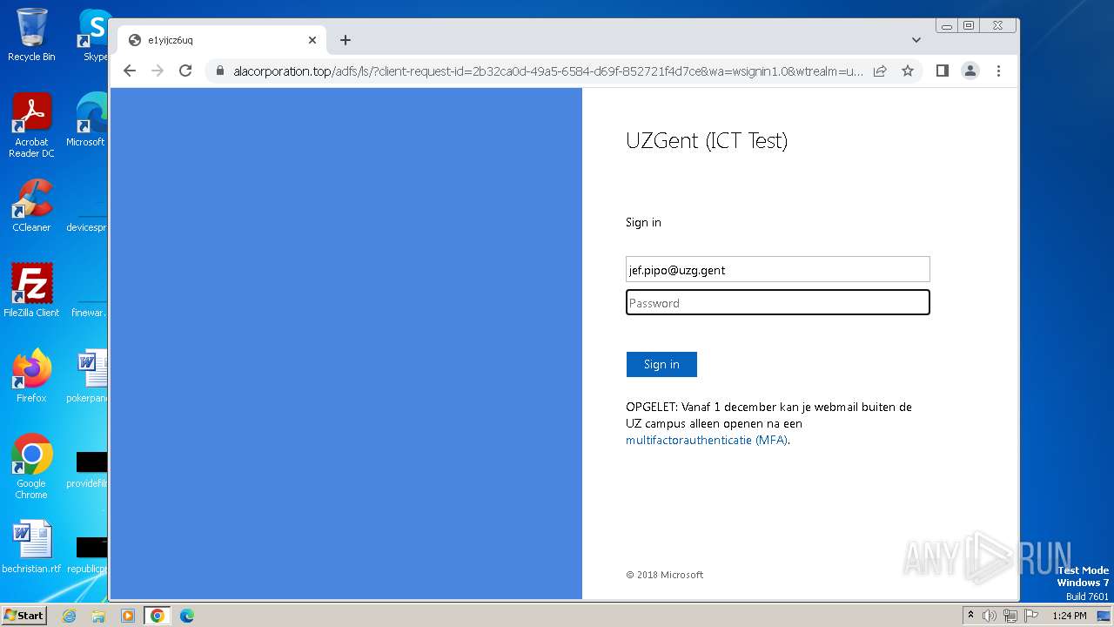Focus the Password field
Screen dimensions: 1114x627
pos(778,302)
